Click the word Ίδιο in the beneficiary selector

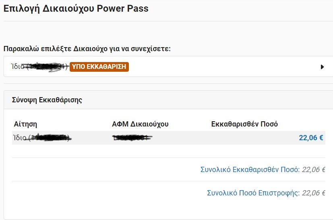[18, 66]
